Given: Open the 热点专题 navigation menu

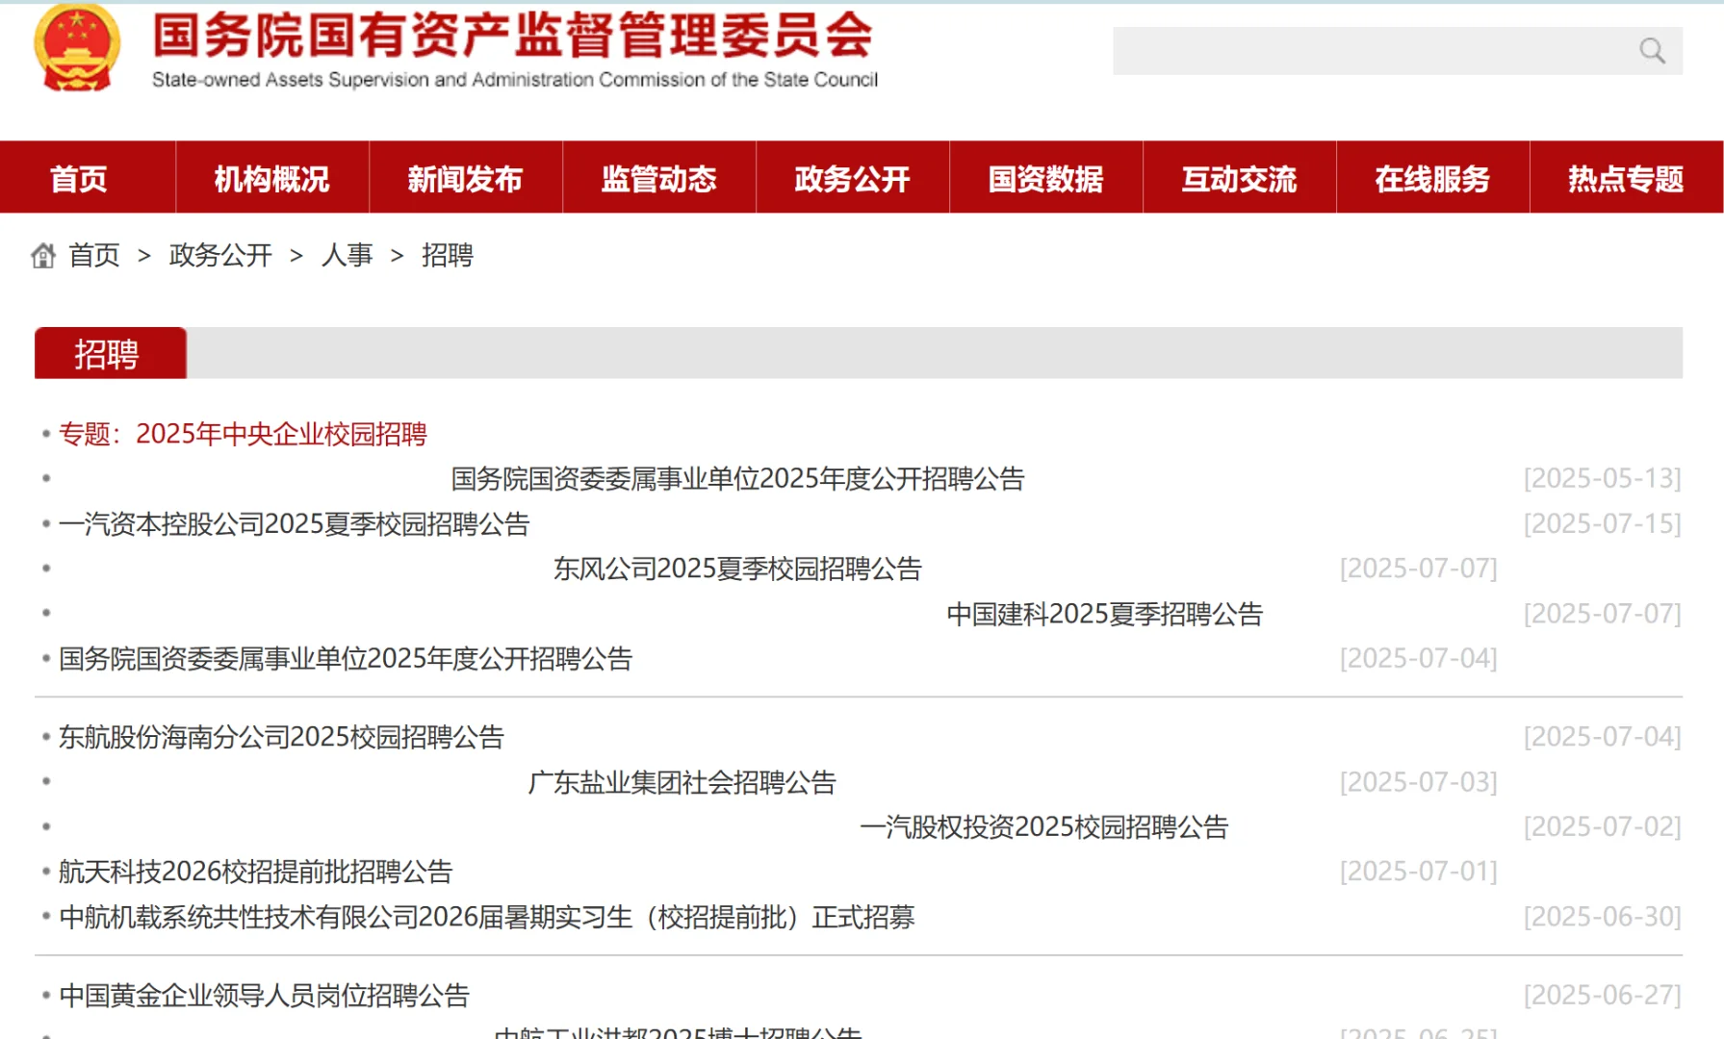Looking at the screenshot, I should coord(1627,178).
